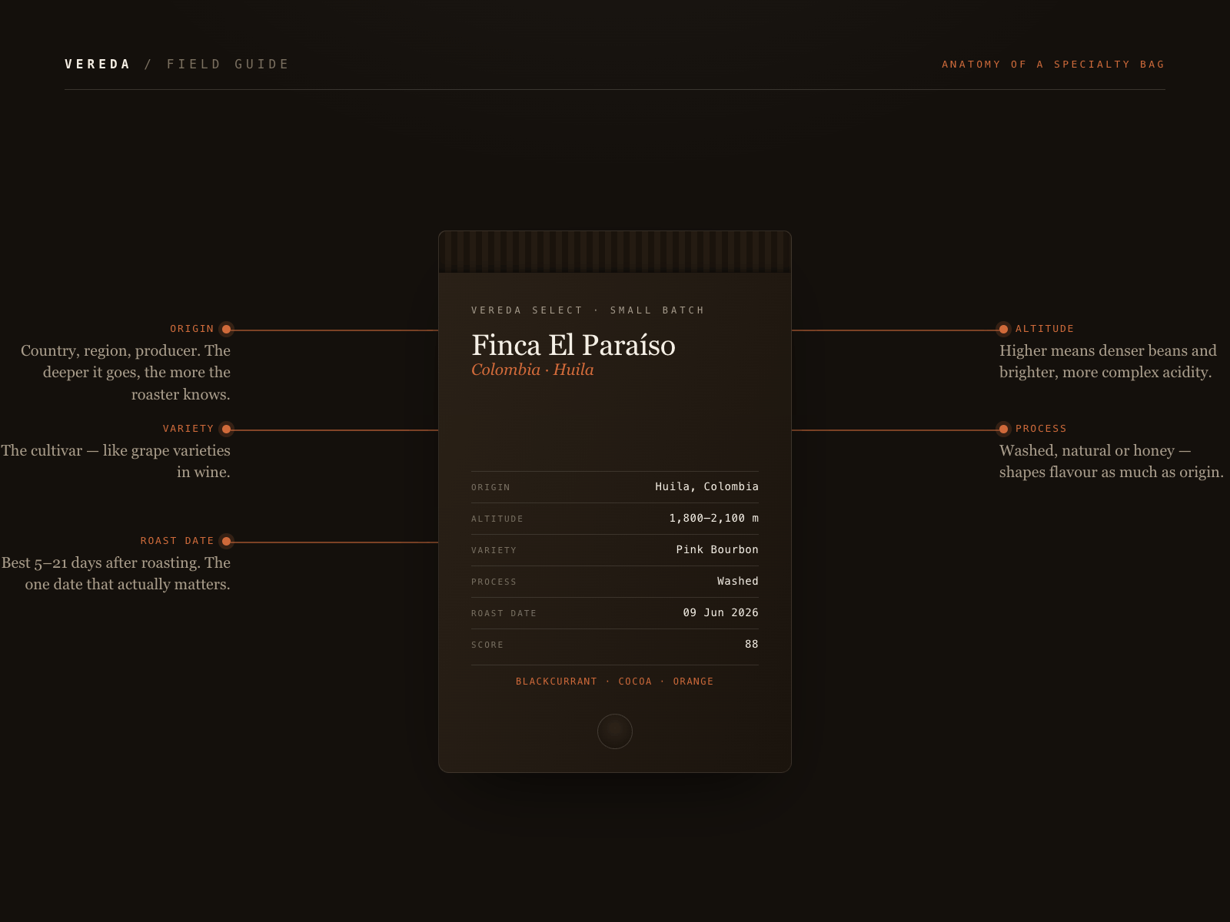
Task: Select the Roast Date row 09 Jun 2026
Action: (x=615, y=613)
